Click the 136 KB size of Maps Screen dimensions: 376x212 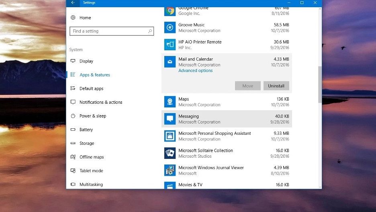[283, 99]
